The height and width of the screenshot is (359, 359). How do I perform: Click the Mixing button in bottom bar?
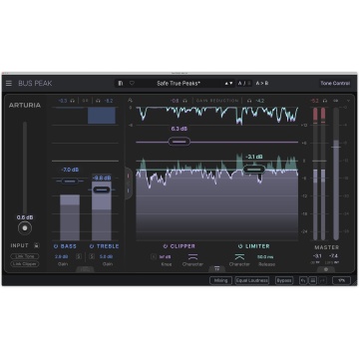220,280
